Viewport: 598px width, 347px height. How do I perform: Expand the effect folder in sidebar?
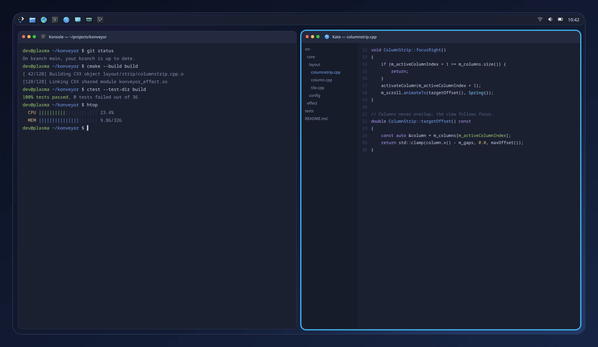click(312, 103)
